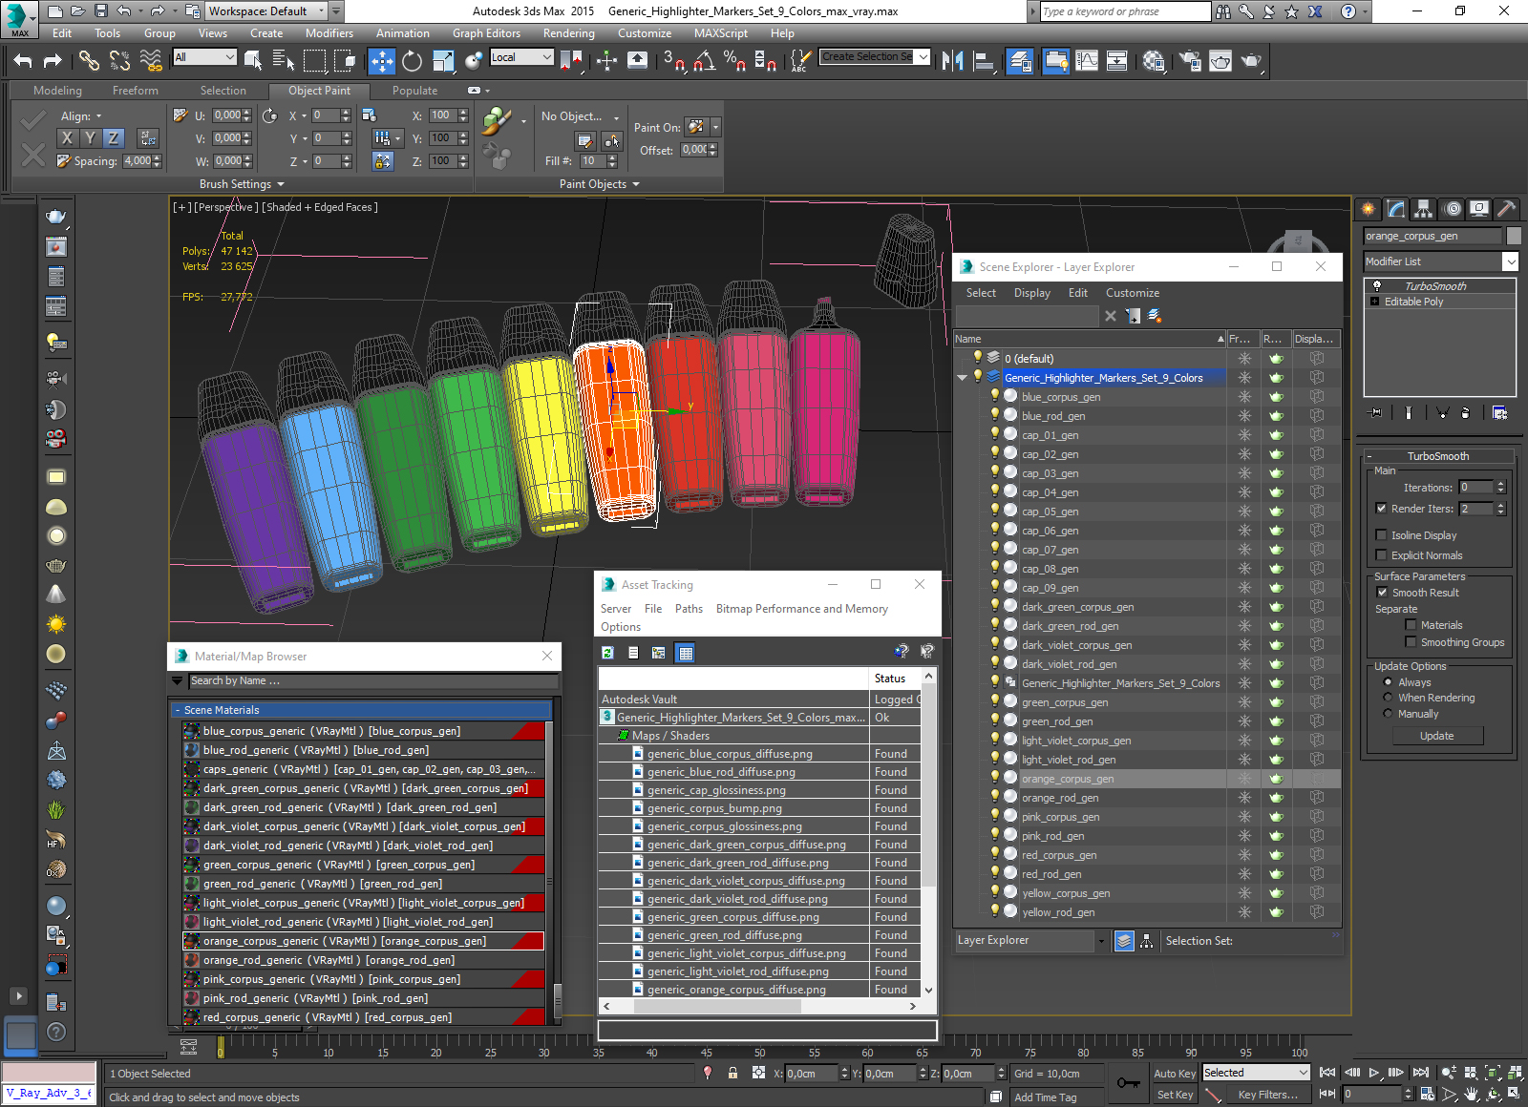The width and height of the screenshot is (1528, 1107).
Task: Click the Mirror tool icon
Action: click(x=952, y=61)
